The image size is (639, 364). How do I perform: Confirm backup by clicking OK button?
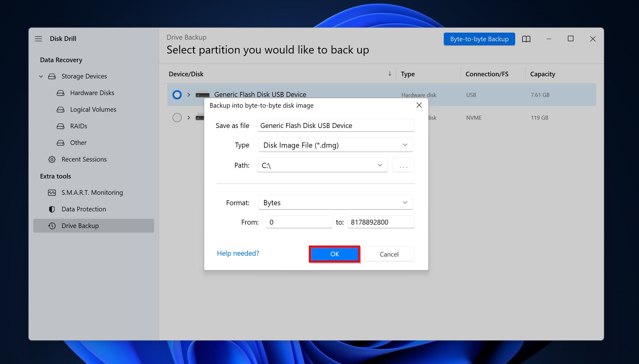(x=334, y=254)
